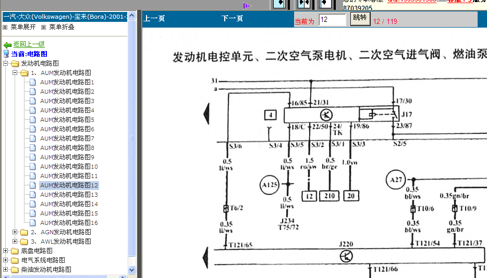Click the 菜单展开 menu option
The image size is (487, 278).
click(x=23, y=27)
